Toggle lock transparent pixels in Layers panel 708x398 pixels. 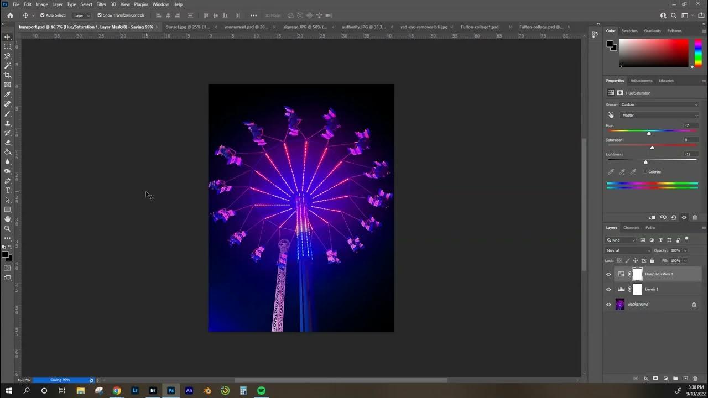[x=618, y=260]
